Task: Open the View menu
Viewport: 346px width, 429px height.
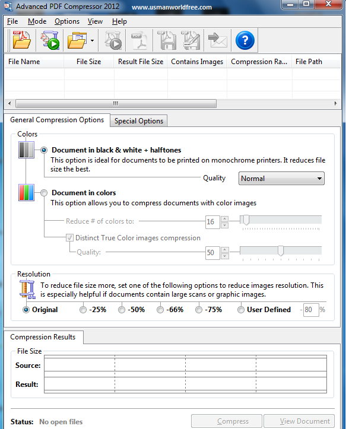Action: click(x=95, y=21)
